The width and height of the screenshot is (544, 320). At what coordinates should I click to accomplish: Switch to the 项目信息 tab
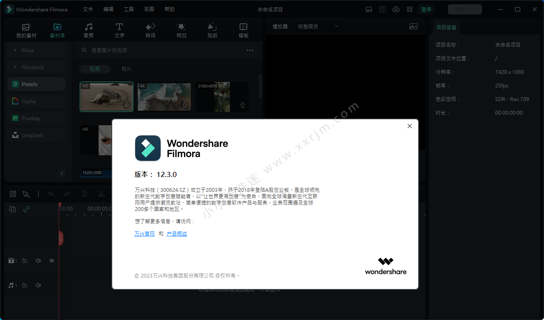pyautogui.click(x=446, y=27)
